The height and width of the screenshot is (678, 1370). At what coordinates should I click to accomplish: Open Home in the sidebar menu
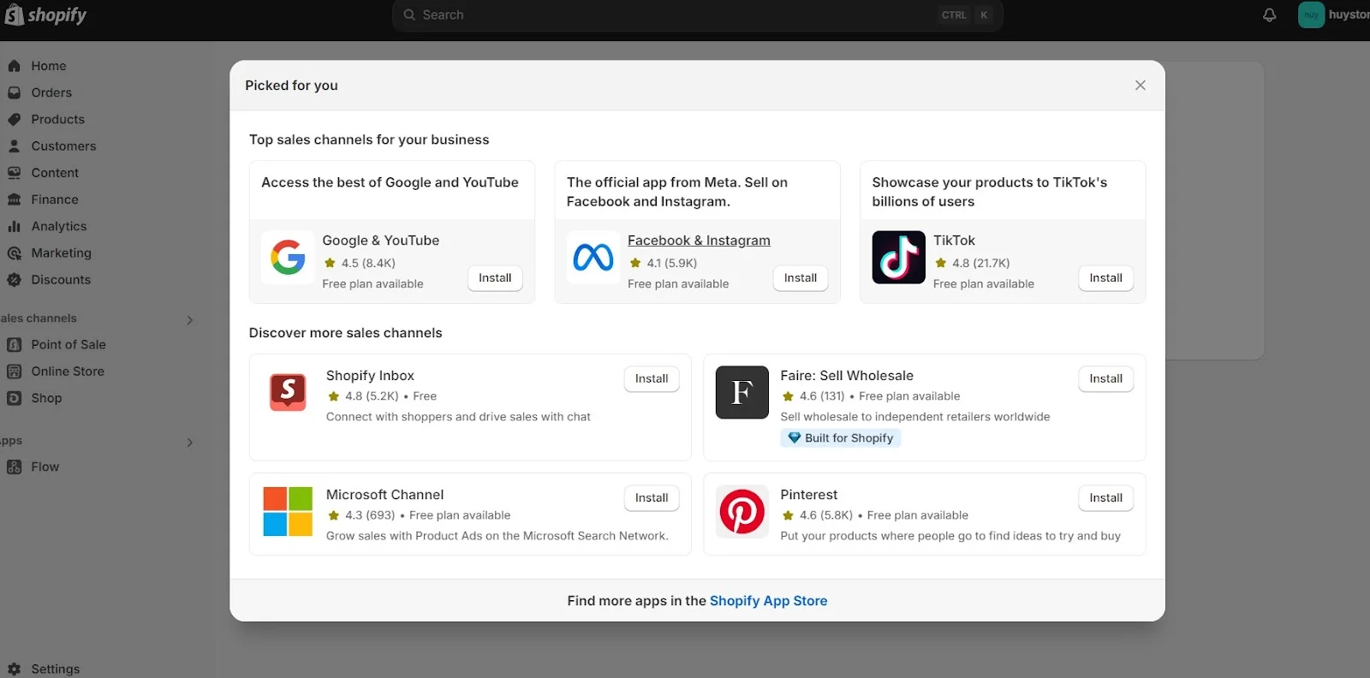click(x=49, y=66)
